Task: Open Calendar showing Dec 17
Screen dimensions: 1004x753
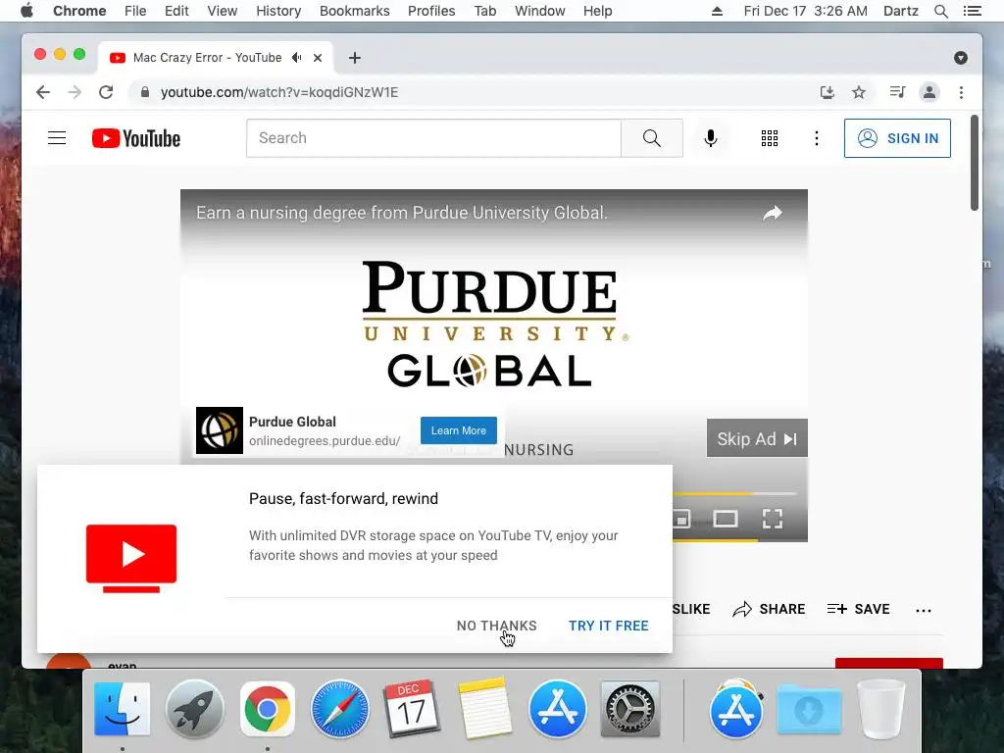Action: coord(411,709)
